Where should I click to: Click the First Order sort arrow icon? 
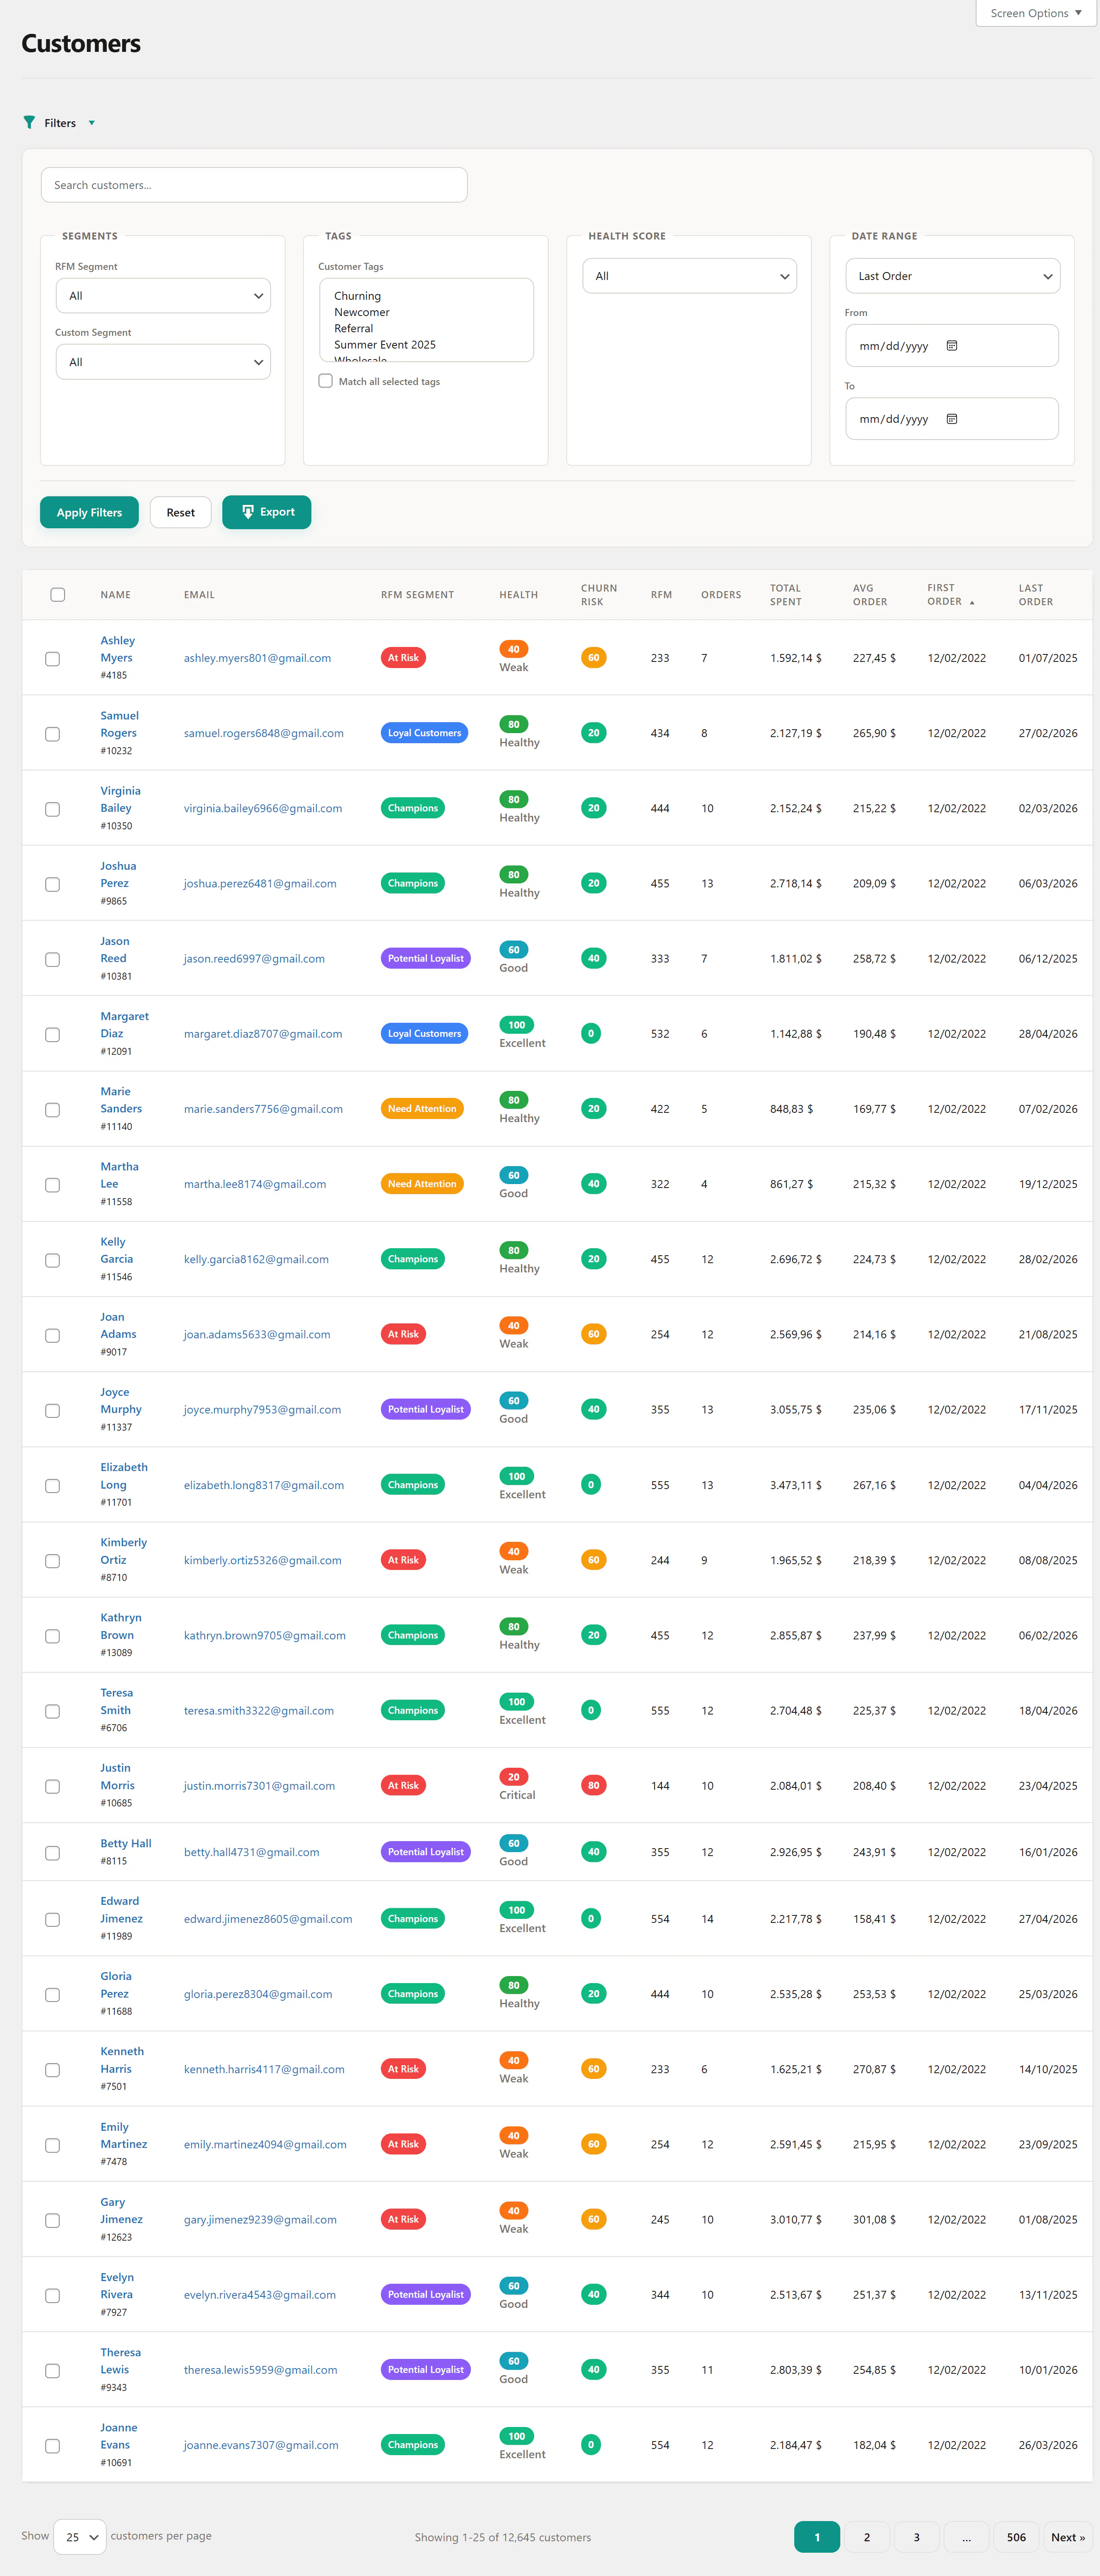[972, 603]
